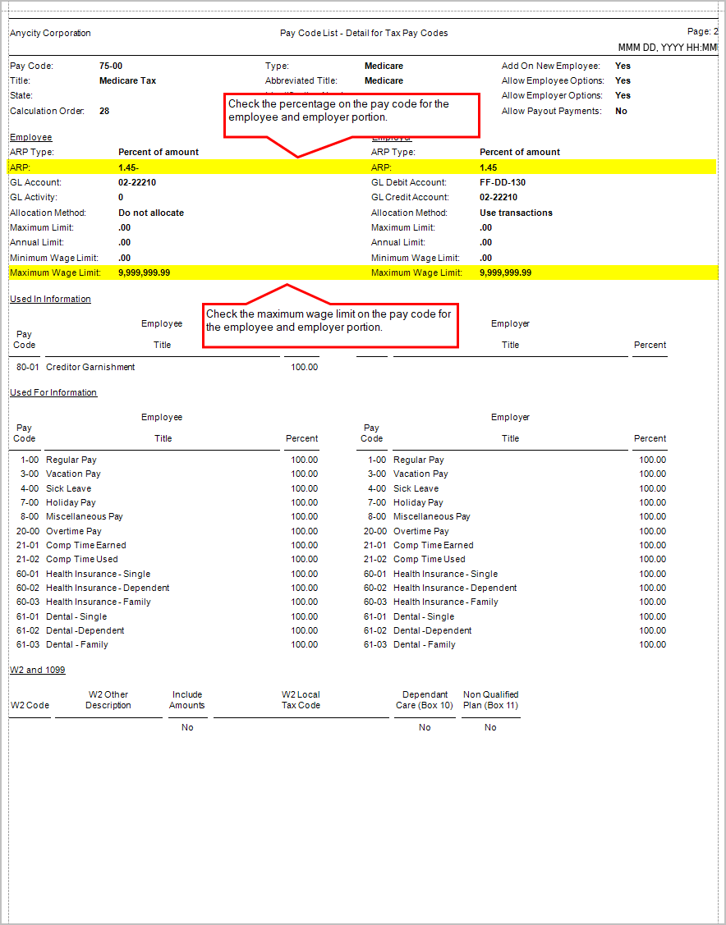Select 'Health Insurance - Family' in the Employee list
The height and width of the screenshot is (925, 726).
point(99,602)
